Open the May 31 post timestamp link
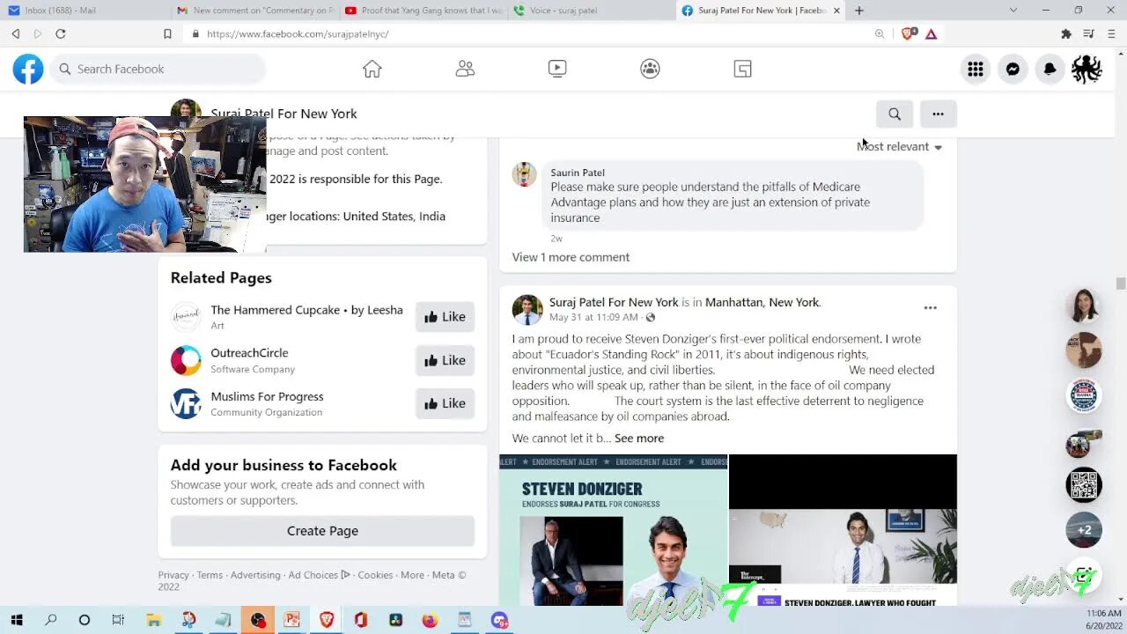Image resolution: width=1127 pixels, height=634 pixels. click(593, 317)
